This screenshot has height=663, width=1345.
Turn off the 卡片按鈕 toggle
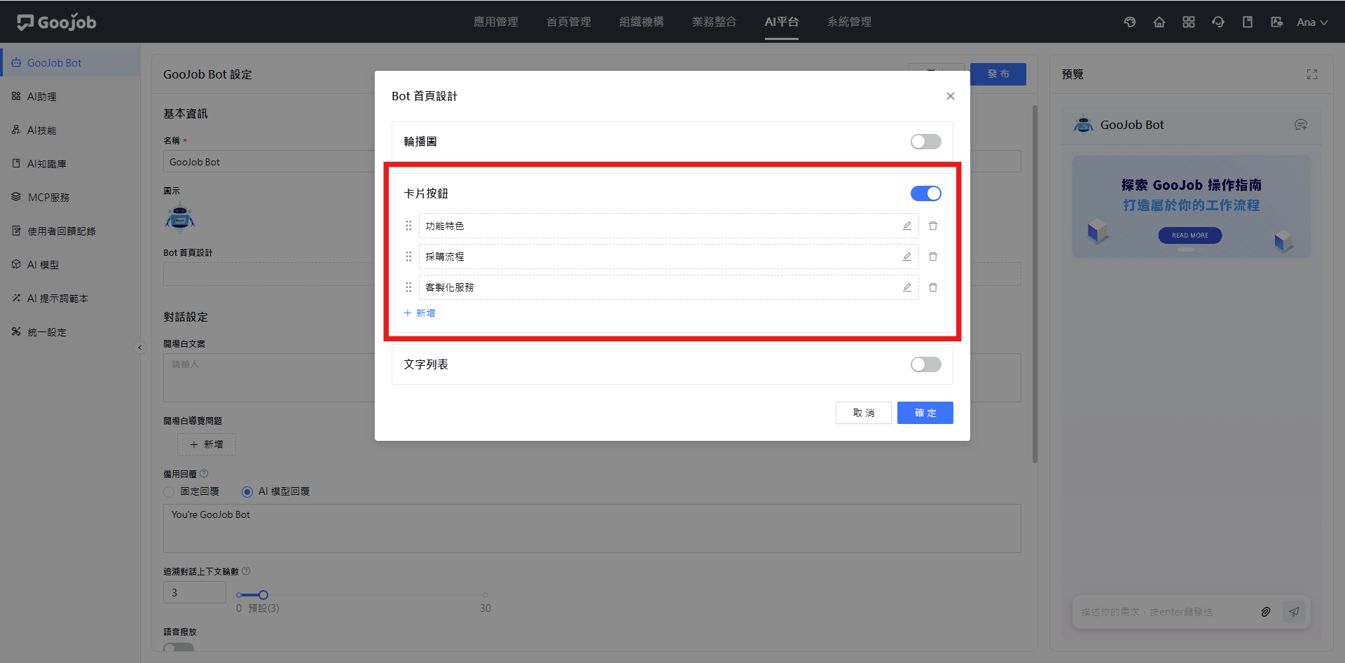(926, 193)
